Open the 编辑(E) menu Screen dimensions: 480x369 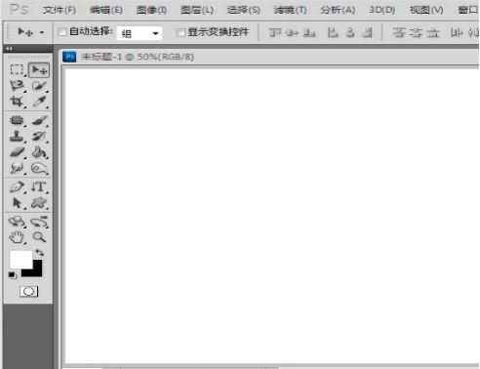[x=106, y=10]
